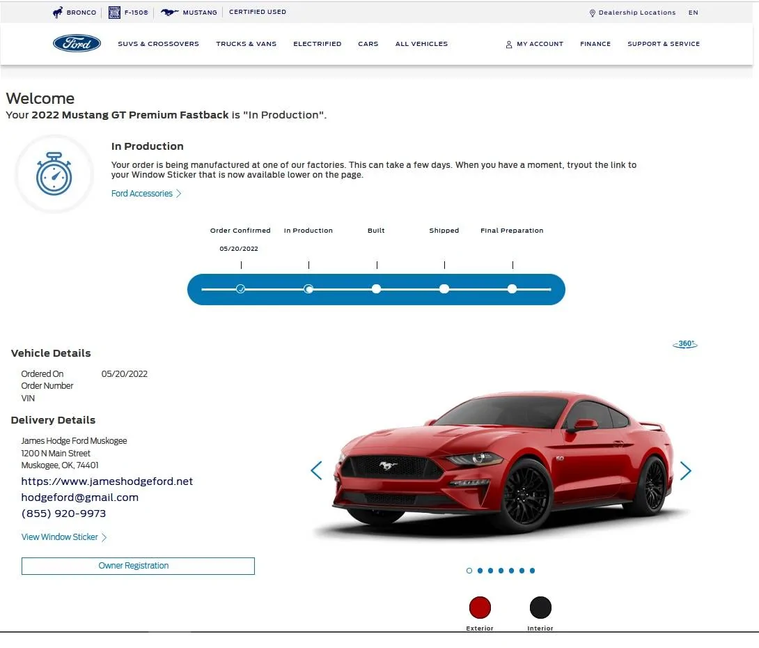
Task: Open the Electrified menu
Action: pyautogui.click(x=317, y=44)
